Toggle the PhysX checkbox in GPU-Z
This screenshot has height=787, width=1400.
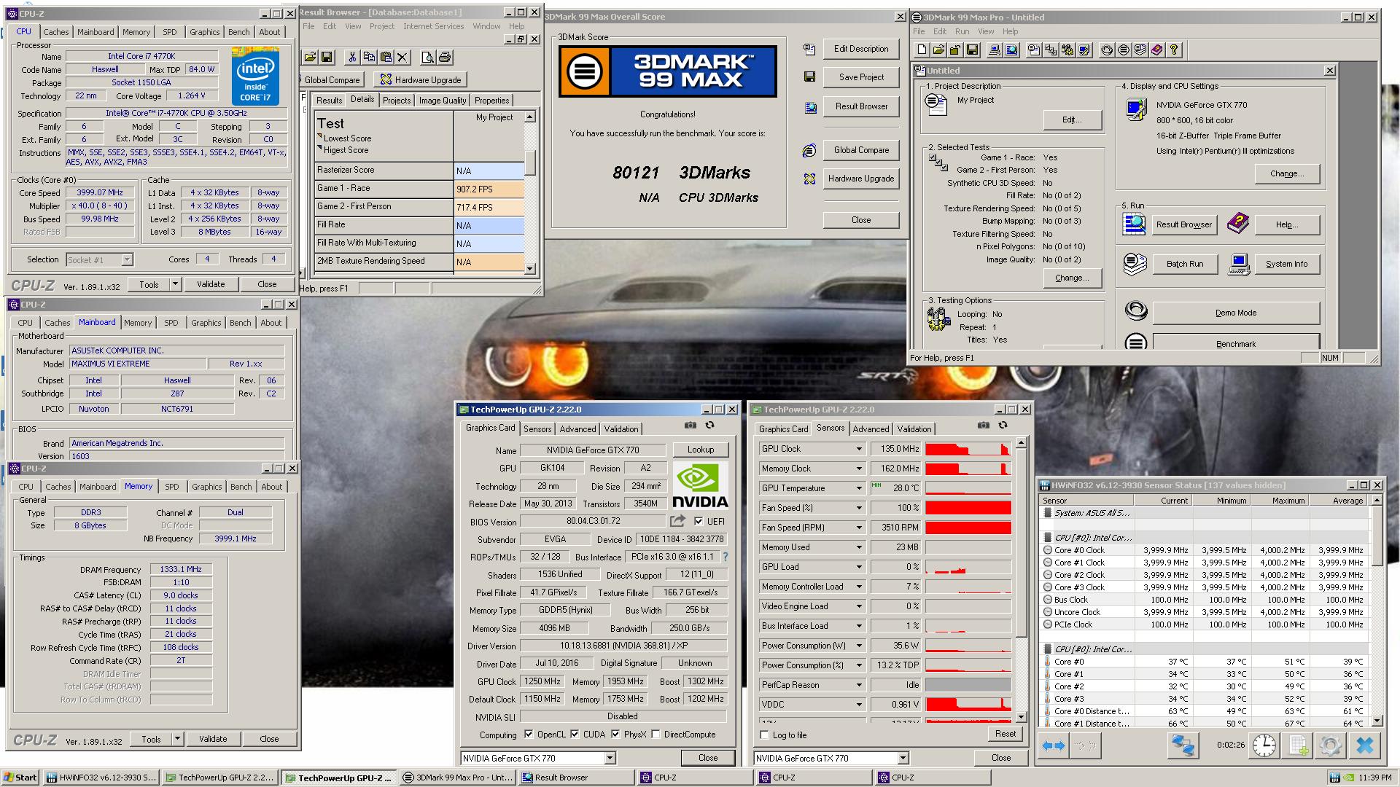615,734
